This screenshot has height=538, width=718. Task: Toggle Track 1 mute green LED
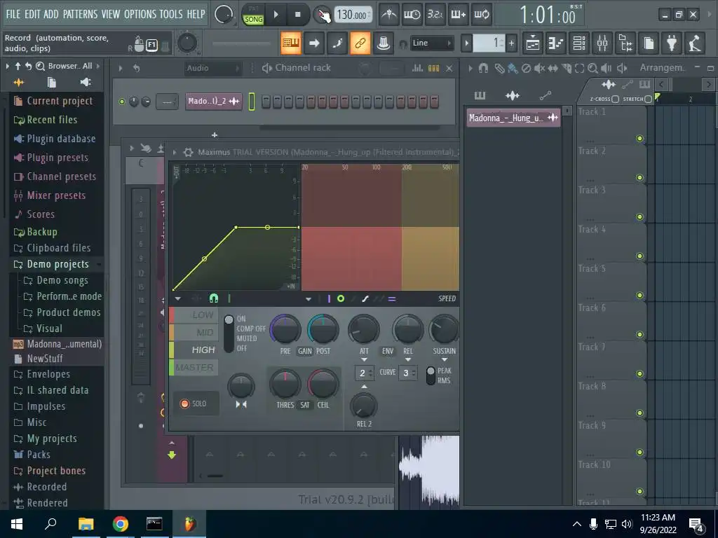(x=639, y=139)
